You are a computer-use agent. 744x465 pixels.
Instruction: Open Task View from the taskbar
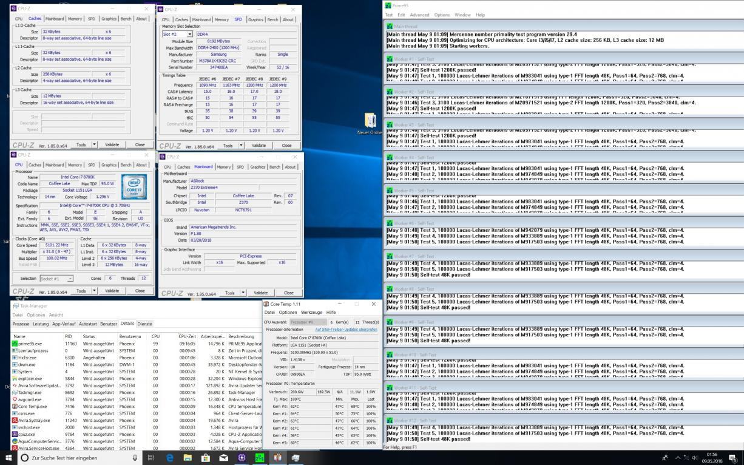[152, 458]
